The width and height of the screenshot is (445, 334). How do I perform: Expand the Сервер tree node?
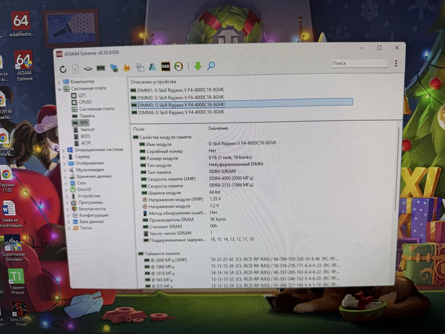click(x=64, y=157)
